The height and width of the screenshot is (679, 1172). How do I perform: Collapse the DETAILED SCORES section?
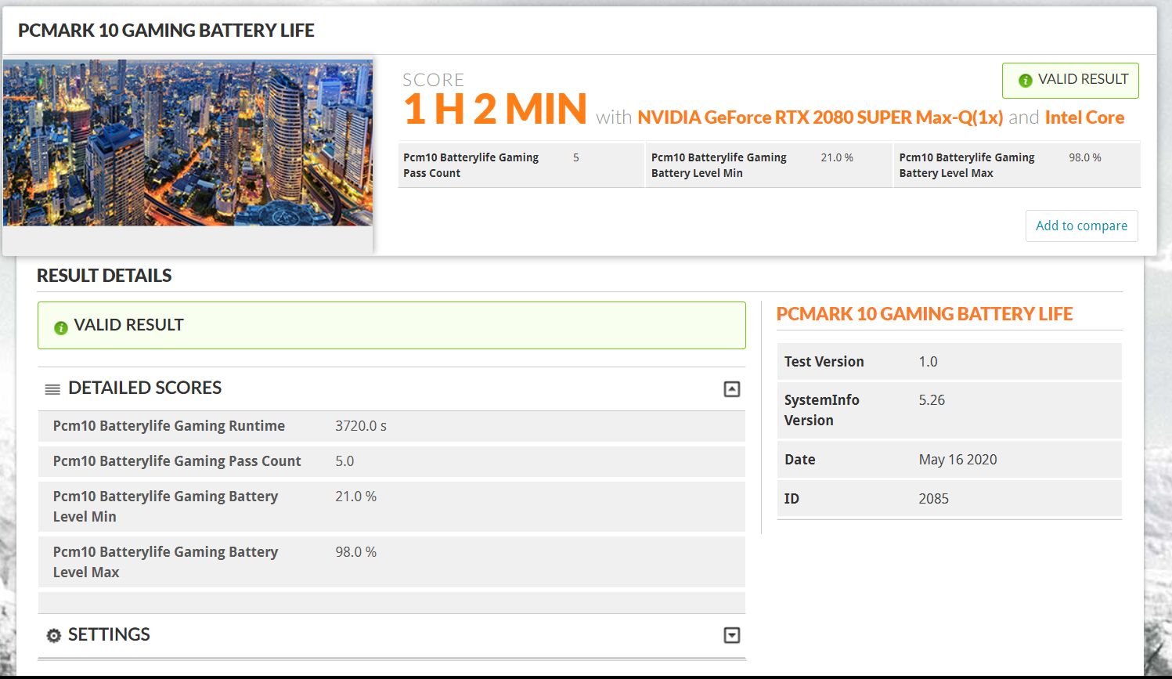click(731, 389)
